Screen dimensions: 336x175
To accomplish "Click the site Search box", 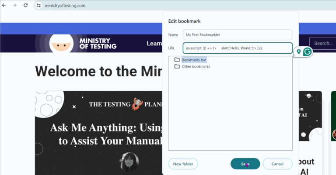I will click(x=322, y=43).
